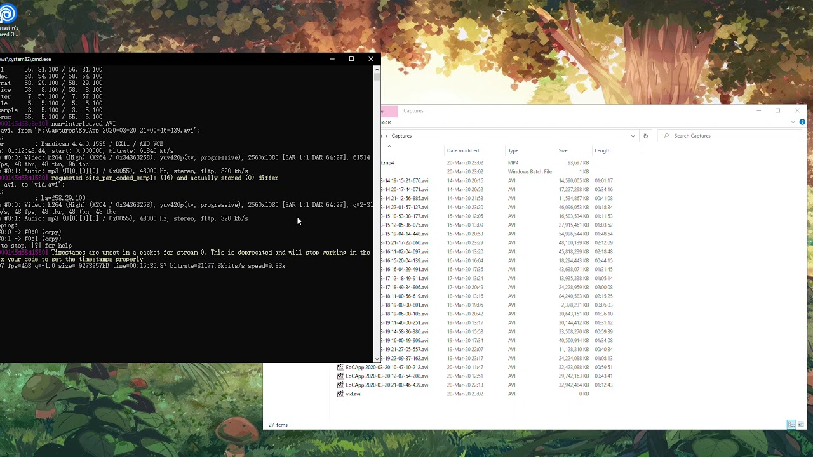The width and height of the screenshot is (813, 457).
Task: Minimize the Captures Explorer window
Action: click(758, 111)
